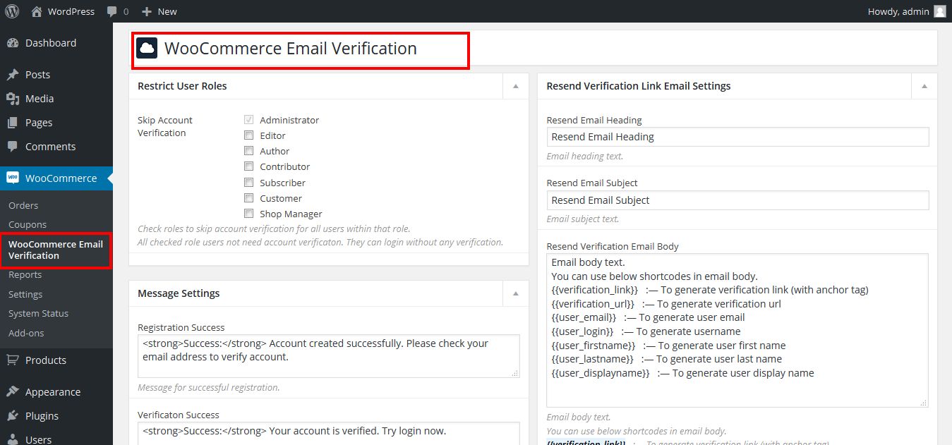Open Orders submenu under WooCommerce
The width and height of the screenshot is (952, 445).
23,206
